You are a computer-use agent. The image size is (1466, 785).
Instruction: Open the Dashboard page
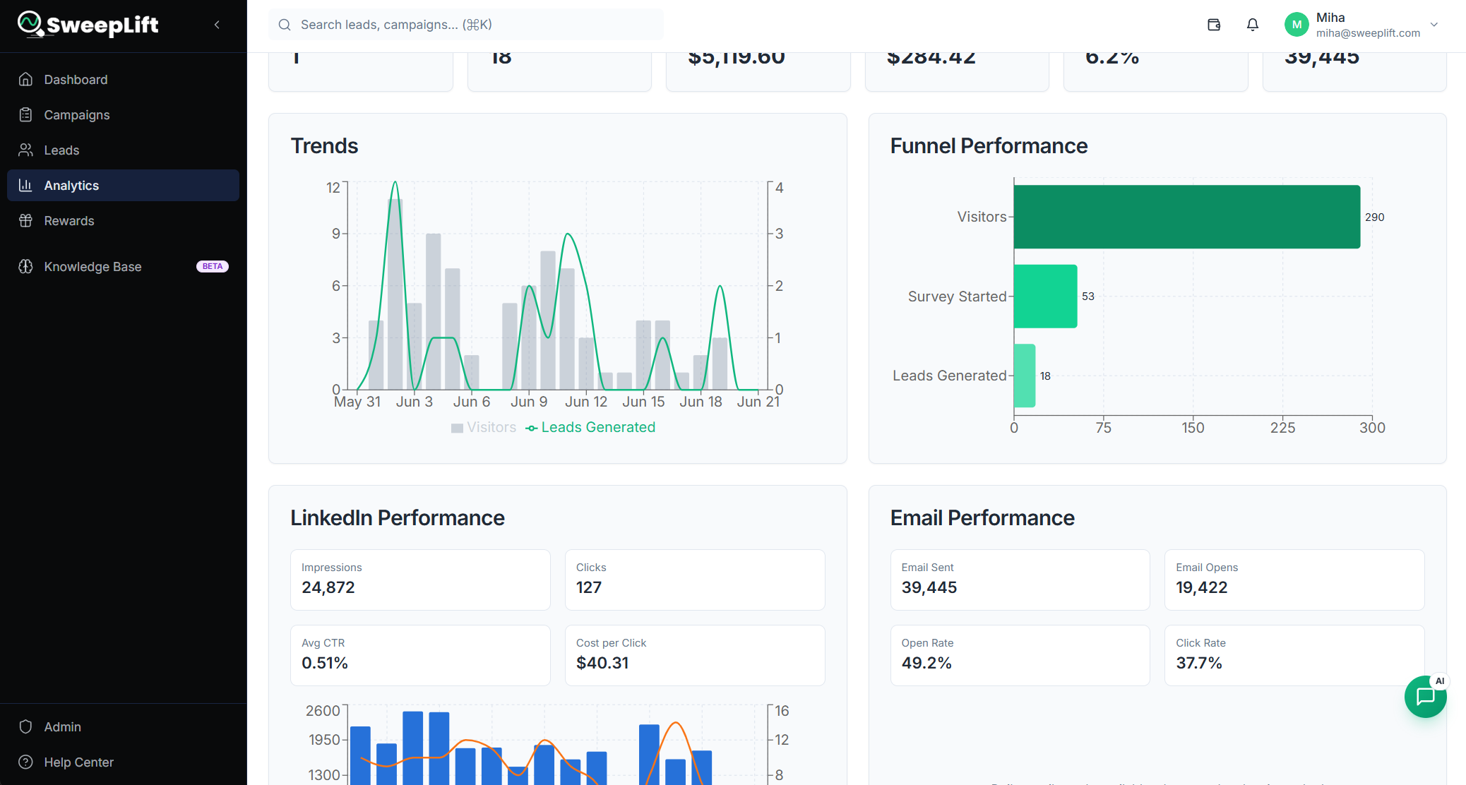pos(123,80)
